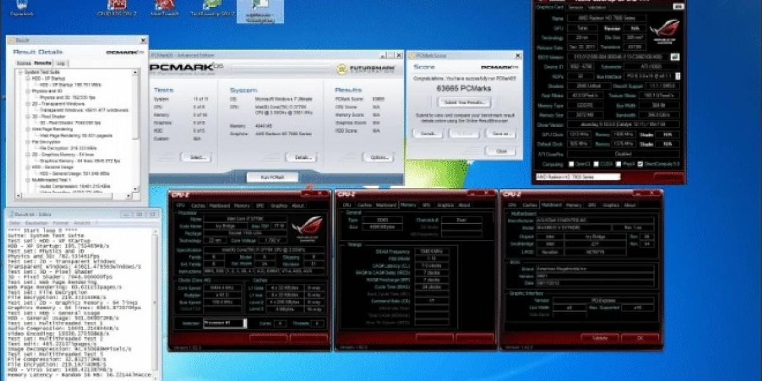
Task: Click Select... under Tests in PCMark05
Action: click(x=196, y=157)
